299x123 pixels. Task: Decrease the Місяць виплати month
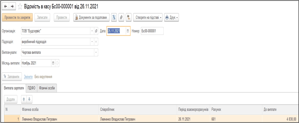tap(58, 65)
